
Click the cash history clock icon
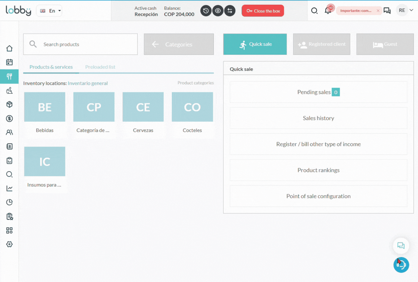206,11
